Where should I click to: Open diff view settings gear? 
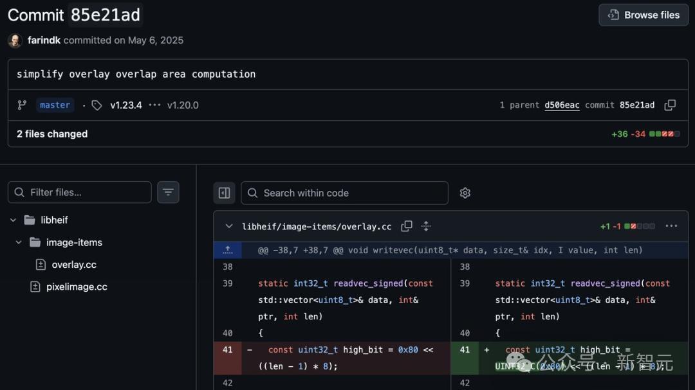click(x=465, y=193)
